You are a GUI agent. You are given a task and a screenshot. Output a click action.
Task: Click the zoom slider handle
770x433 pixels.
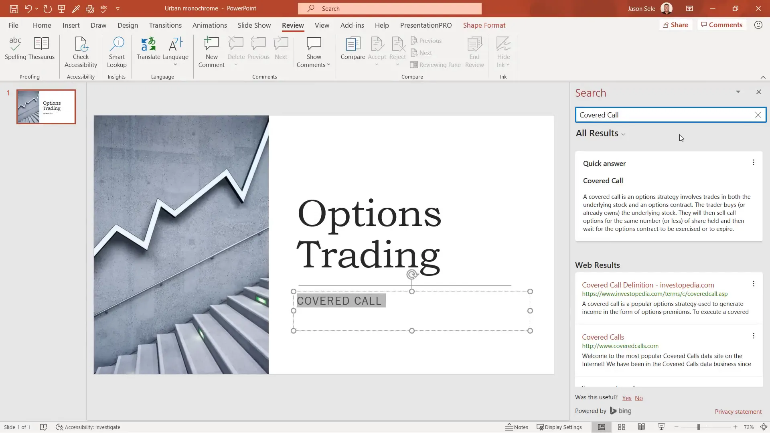pos(698,427)
